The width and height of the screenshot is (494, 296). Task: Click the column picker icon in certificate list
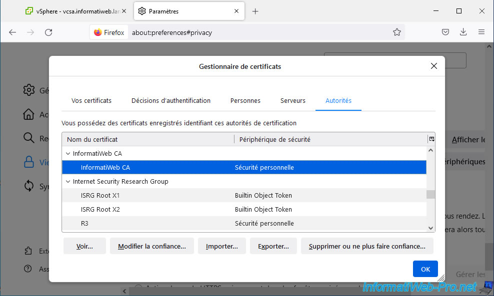pos(431,139)
